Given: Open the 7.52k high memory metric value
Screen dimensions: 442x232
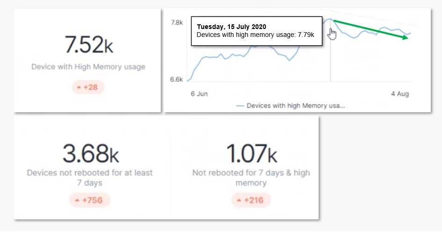Looking at the screenshot, I should click(x=88, y=45).
